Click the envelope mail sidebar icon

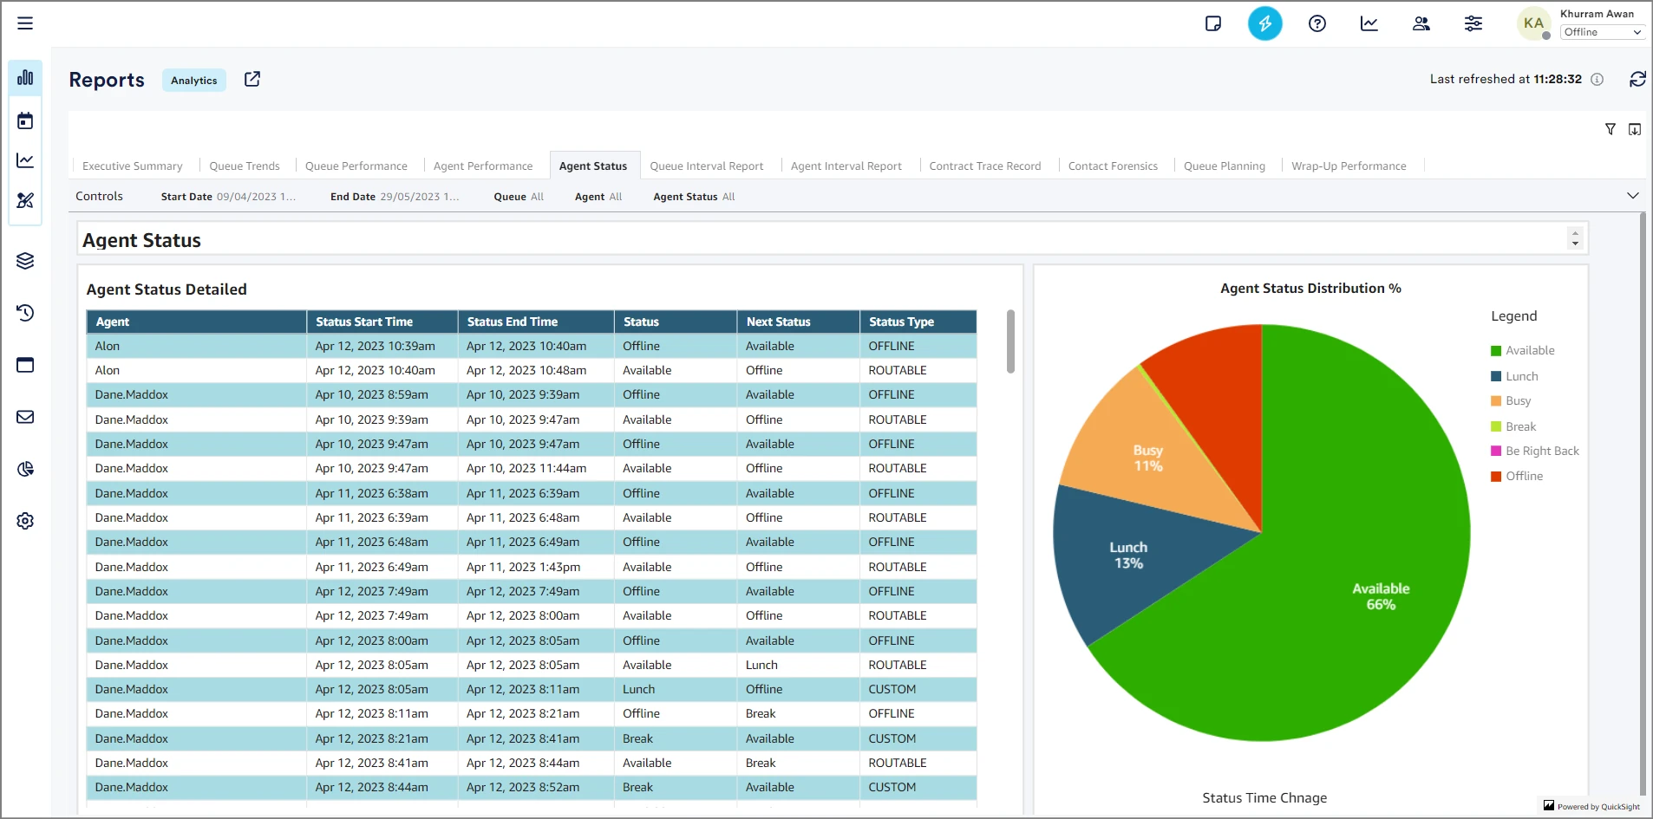(x=25, y=417)
